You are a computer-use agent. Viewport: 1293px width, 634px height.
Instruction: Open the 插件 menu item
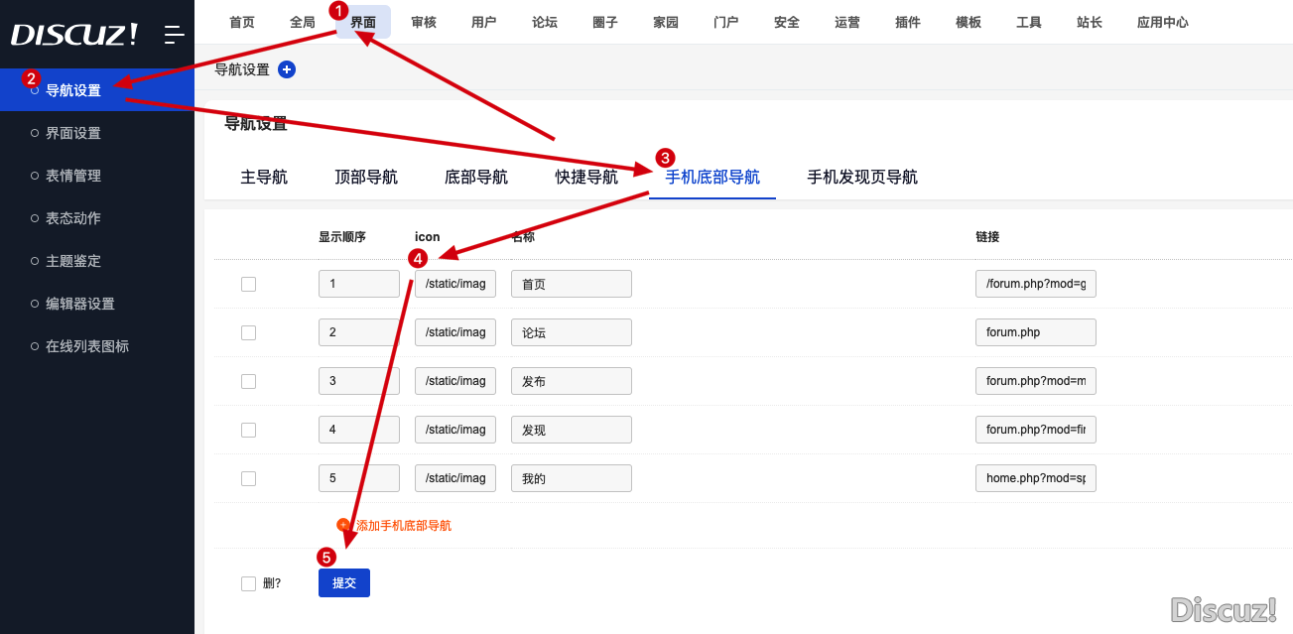click(907, 21)
